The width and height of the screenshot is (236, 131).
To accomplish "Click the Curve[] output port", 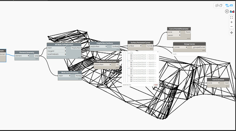I will pyautogui.click(x=150, y=46).
